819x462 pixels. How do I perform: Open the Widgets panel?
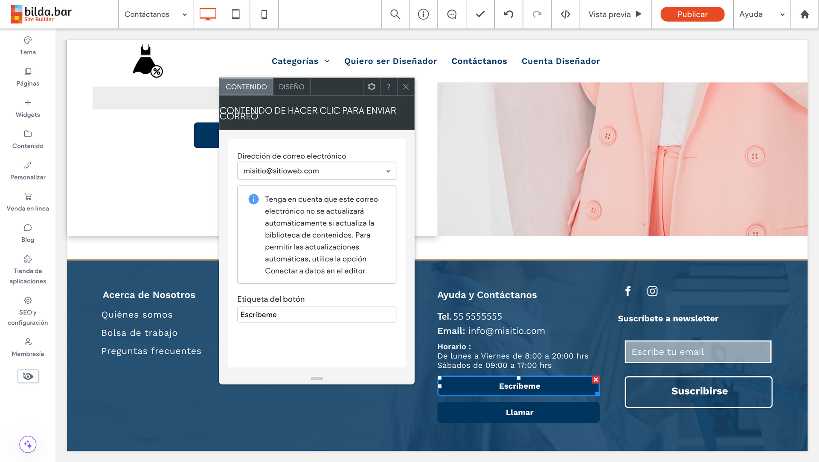[x=28, y=108]
